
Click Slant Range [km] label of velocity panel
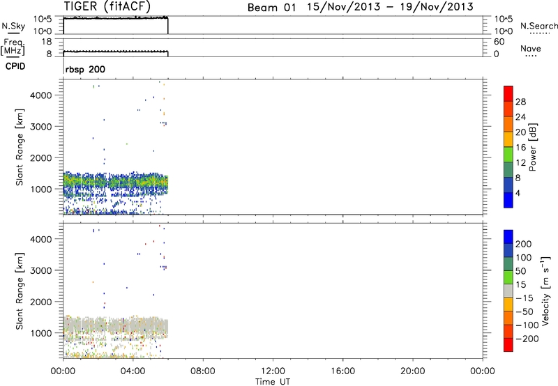(20, 291)
